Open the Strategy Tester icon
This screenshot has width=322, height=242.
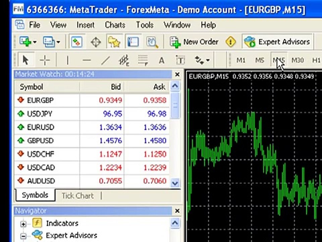point(152,42)
